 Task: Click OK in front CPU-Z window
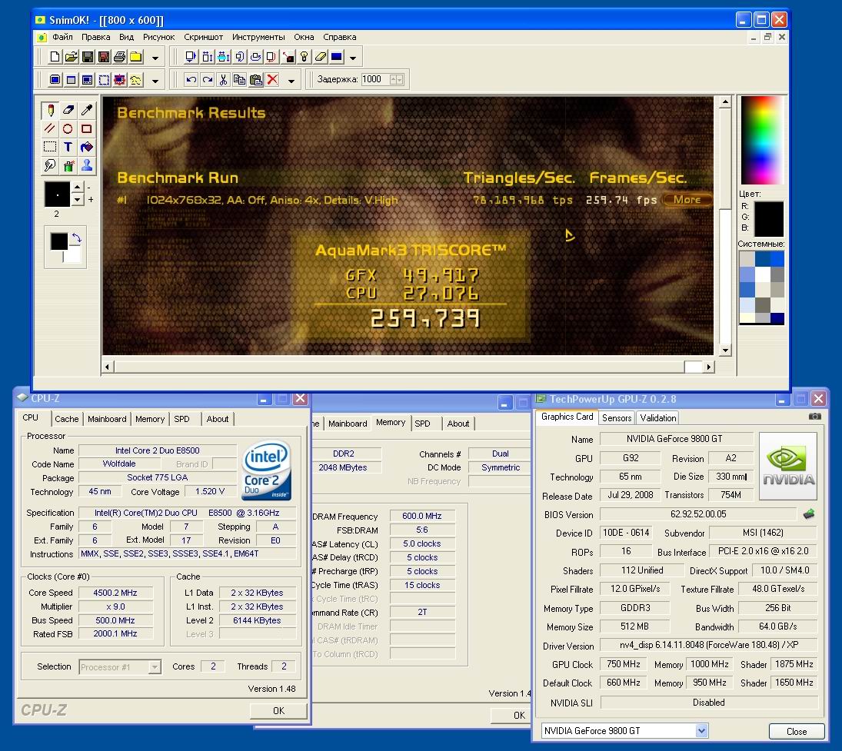[278, 711]
